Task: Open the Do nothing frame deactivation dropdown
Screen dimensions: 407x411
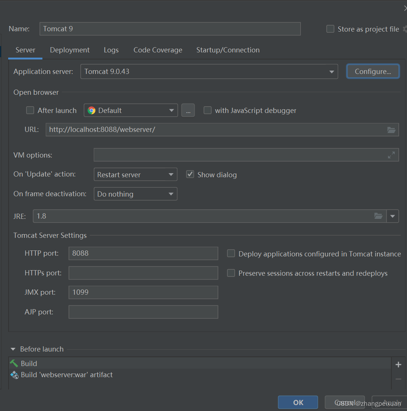Action: pyautogui.click(x=135, y=194)
